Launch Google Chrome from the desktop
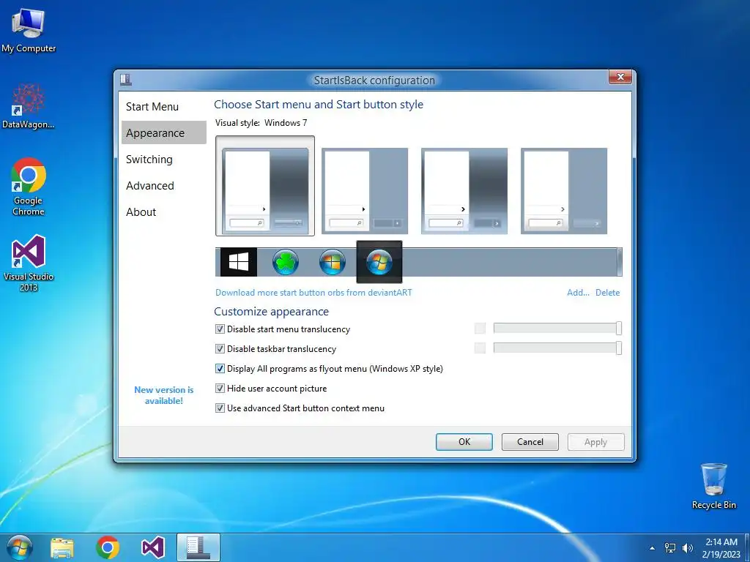The image size is (750, 562). coord(29,187)
